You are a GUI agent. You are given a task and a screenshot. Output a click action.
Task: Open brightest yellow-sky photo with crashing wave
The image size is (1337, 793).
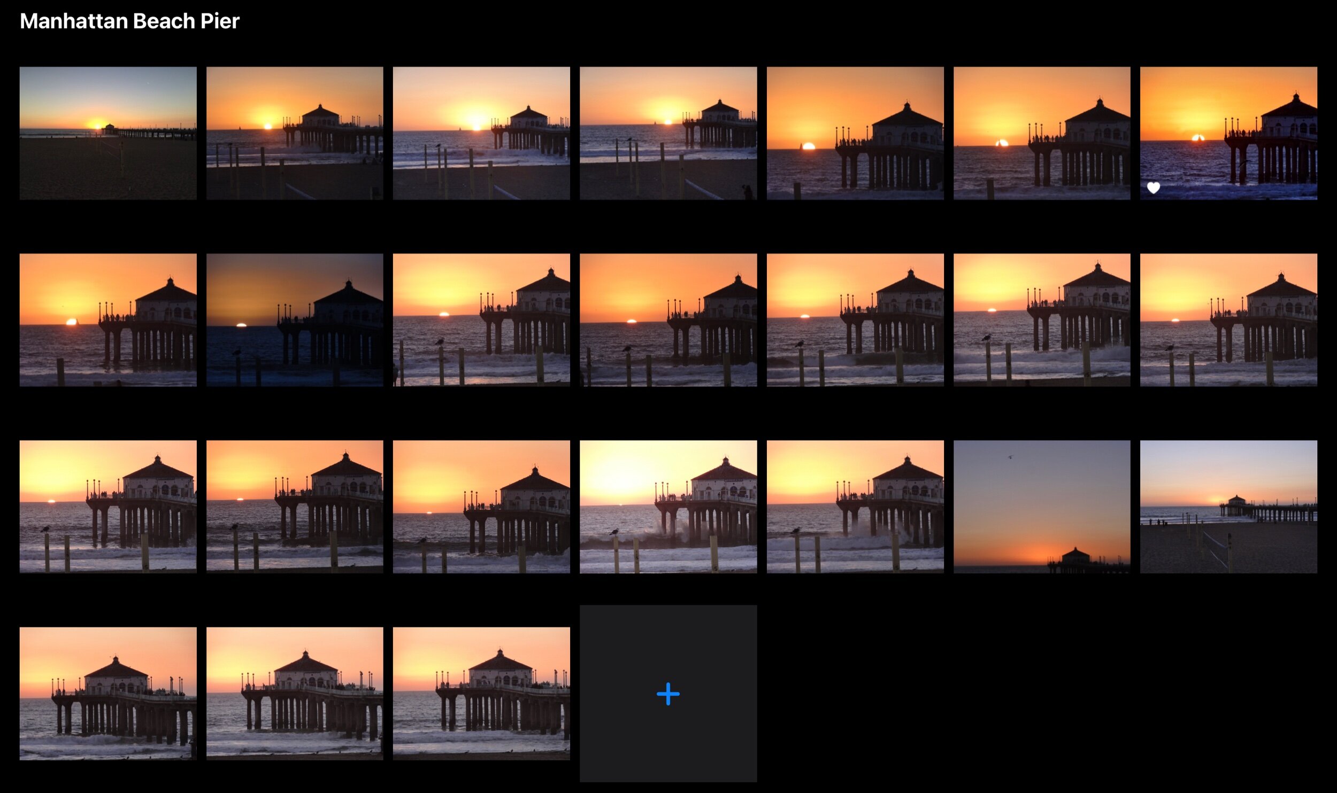pos(668,506)
